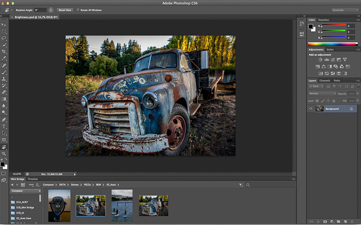Enable Rotate All Windows checkbox

tap(78, 9)
